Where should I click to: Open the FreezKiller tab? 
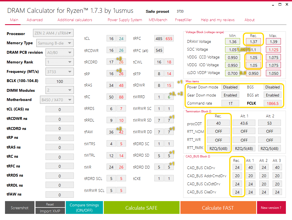(x=183, y=20)
